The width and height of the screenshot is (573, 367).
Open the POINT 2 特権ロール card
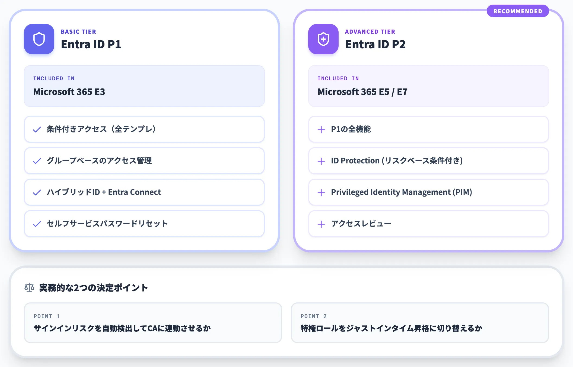pyautogui.click(x=420, y=323)
